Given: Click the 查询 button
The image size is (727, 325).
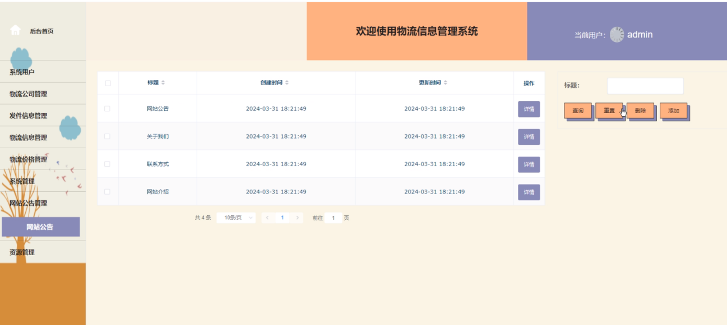Looking at the screenshot, I should click(578, 111).
